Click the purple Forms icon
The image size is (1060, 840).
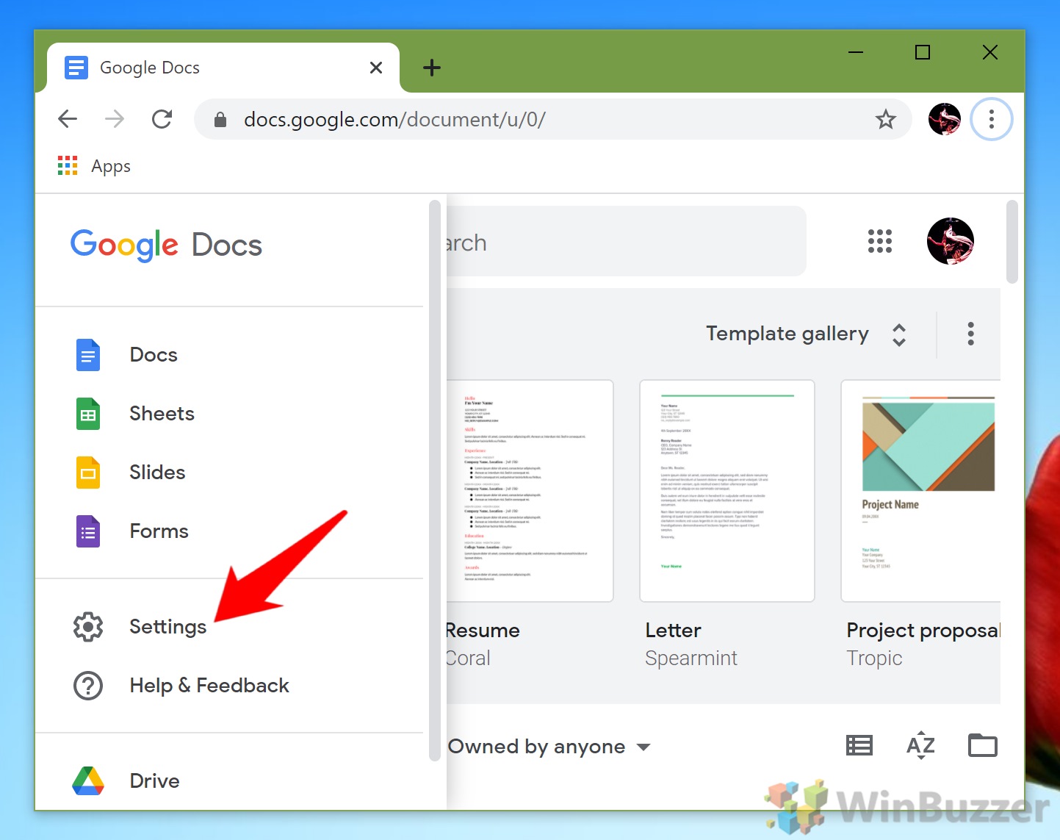[88, 531]
